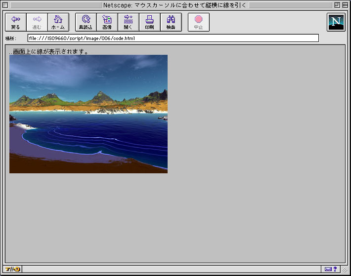Image resolution: width=351 pixels, height=276 pixels.
Task: Go forward with the 進む button
Action: (x=37, y=22)
